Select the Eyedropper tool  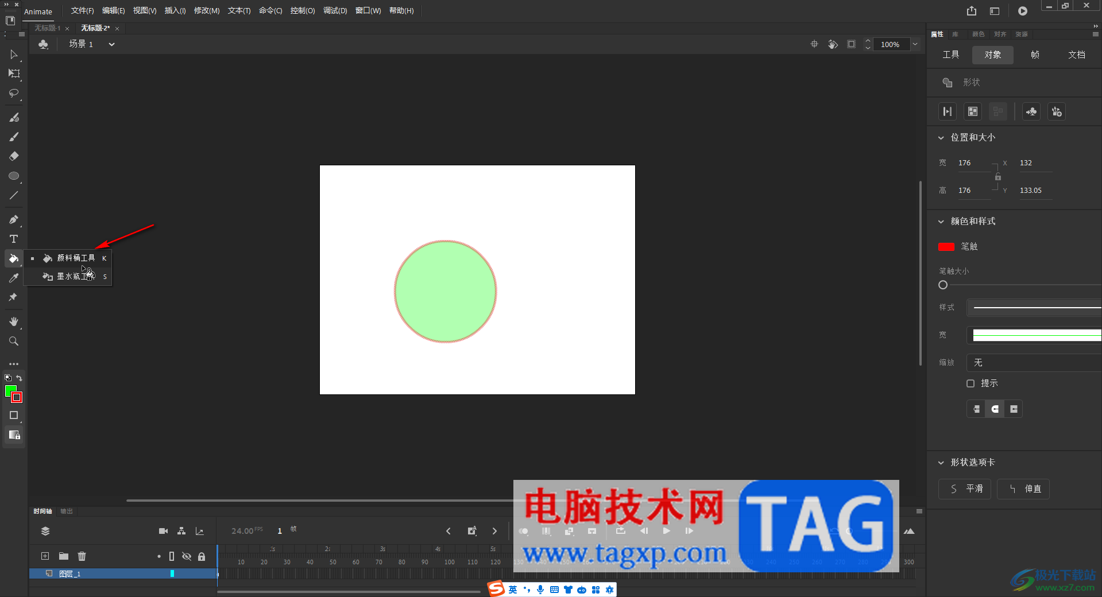[x=14, y=278]
